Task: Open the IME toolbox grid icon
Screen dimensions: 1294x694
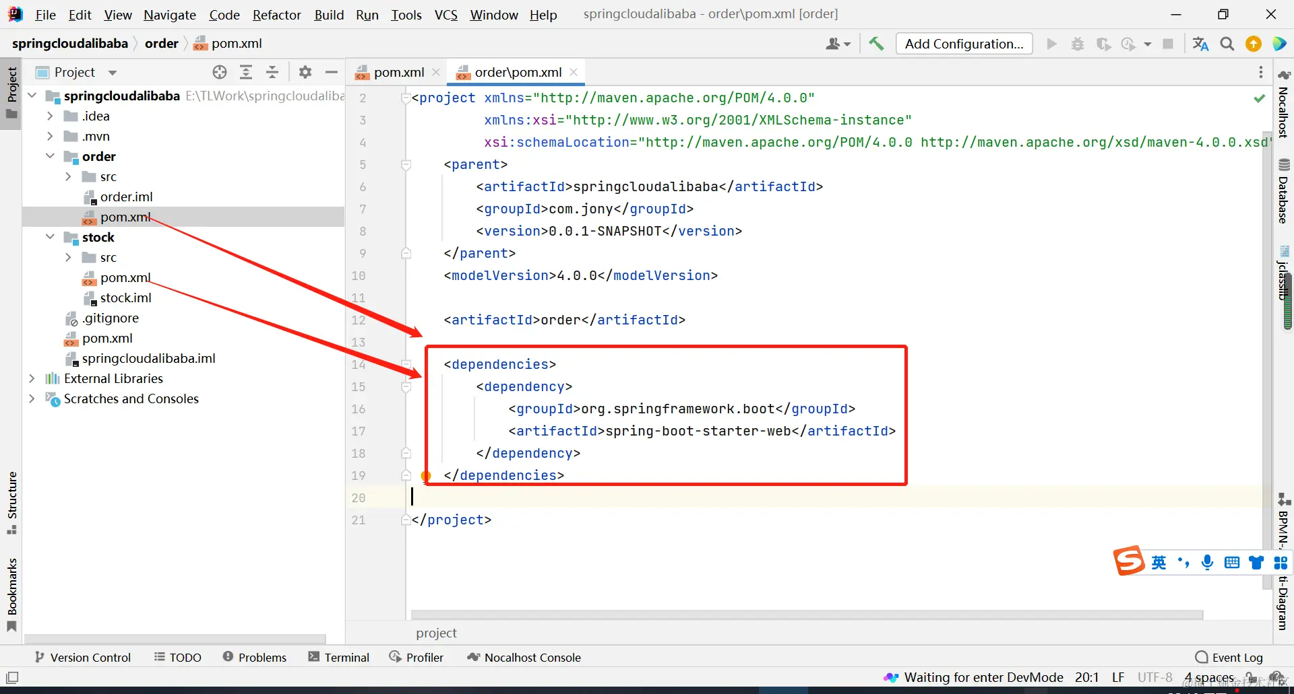Action: click(x=1281, y=563)
